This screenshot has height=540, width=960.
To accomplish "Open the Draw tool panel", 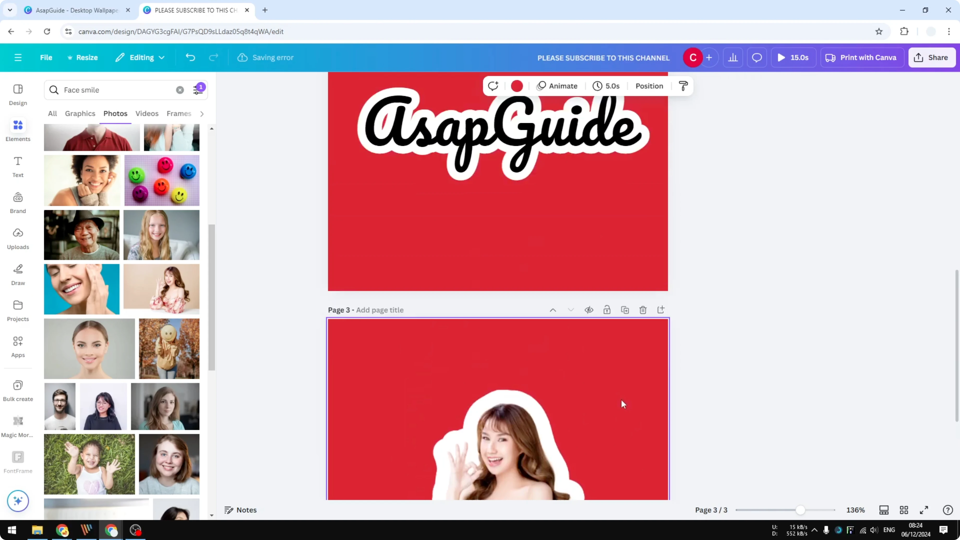I will [17, 274].
